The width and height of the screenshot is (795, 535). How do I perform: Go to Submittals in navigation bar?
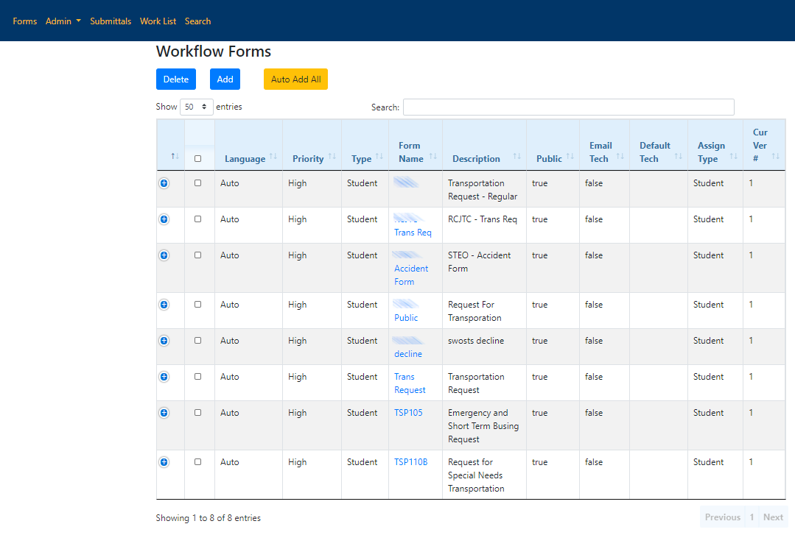[x=111, y=21]
